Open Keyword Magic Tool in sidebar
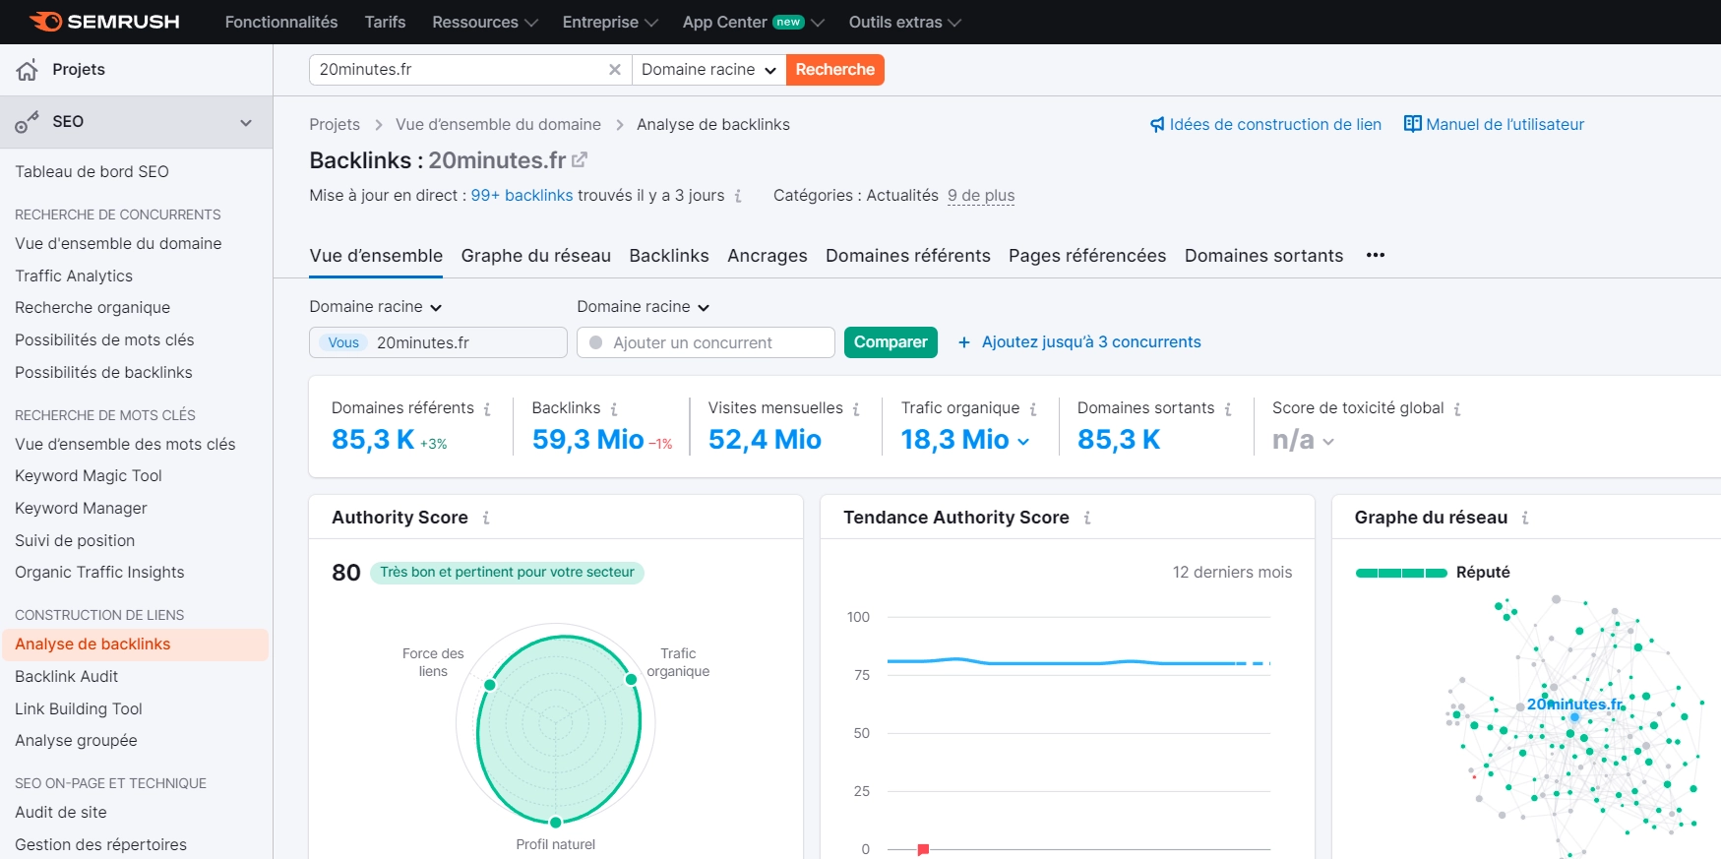 89,476
